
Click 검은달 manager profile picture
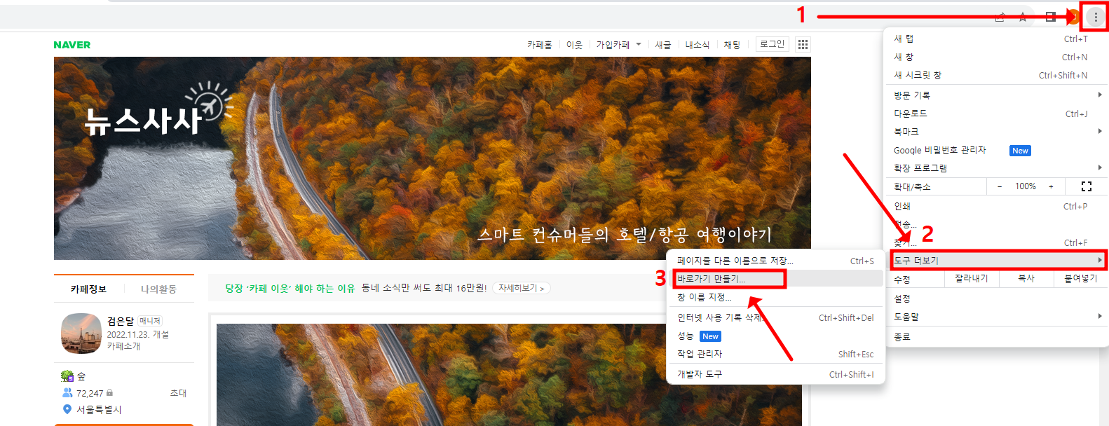(x=81, y=334)
